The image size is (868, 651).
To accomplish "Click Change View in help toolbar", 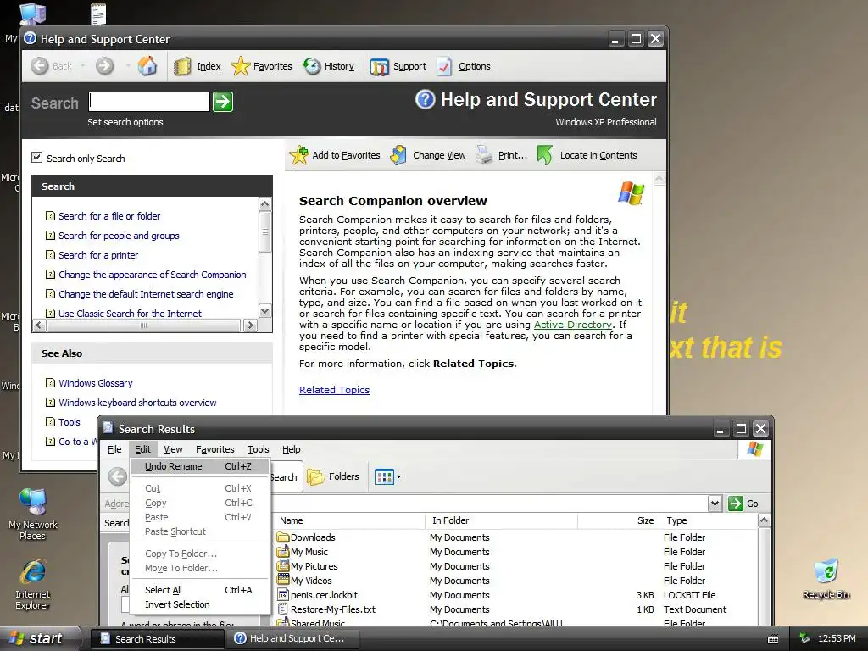I will (x=428, y=156).
